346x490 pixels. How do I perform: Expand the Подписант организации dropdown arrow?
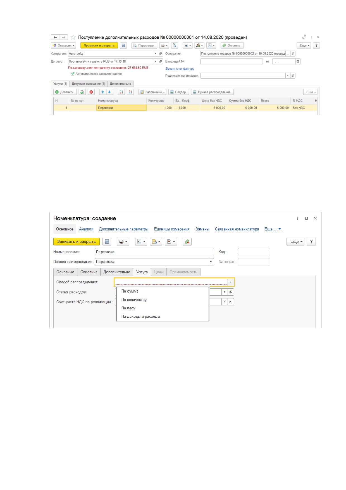[x=288, y=76]
